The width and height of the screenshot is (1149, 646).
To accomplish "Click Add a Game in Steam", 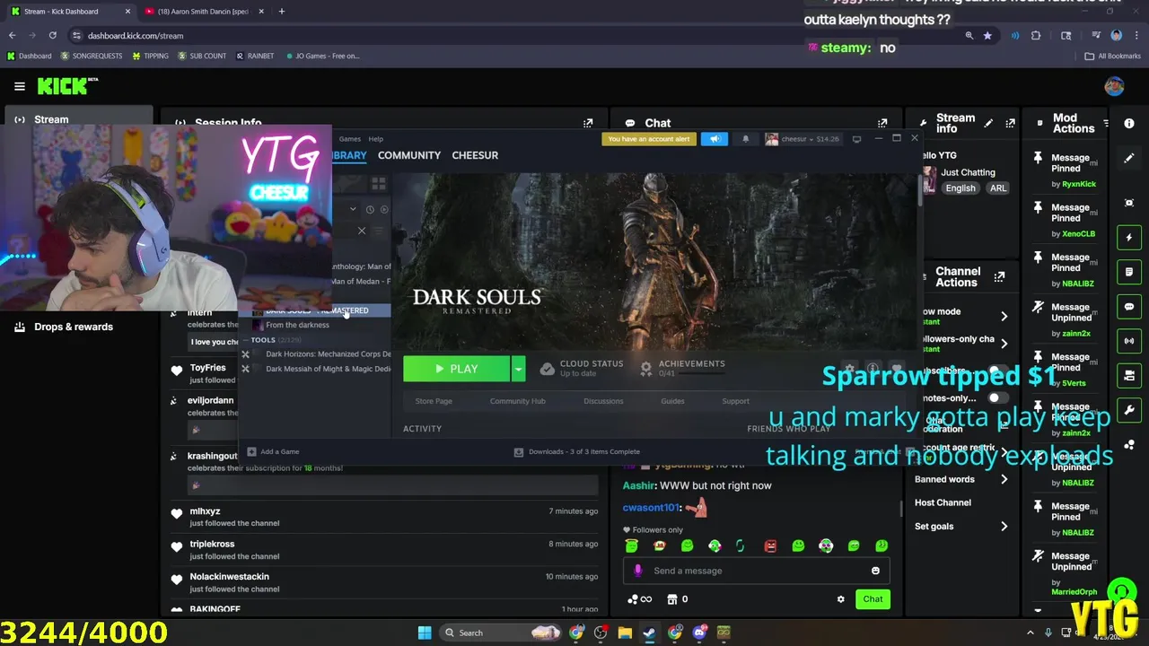I will click(x=274, y=451).
